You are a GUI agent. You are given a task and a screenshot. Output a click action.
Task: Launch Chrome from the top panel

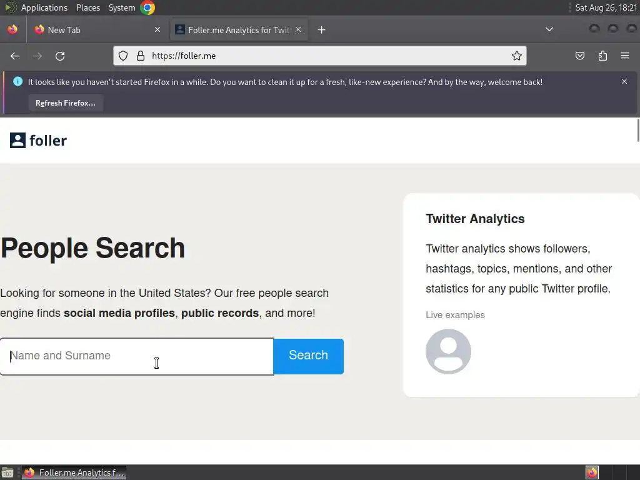pos(147,7)
